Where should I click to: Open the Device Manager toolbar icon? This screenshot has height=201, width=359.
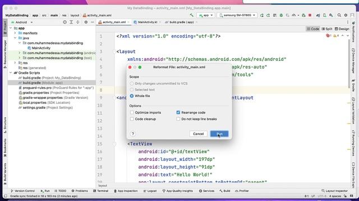(324, 15)
